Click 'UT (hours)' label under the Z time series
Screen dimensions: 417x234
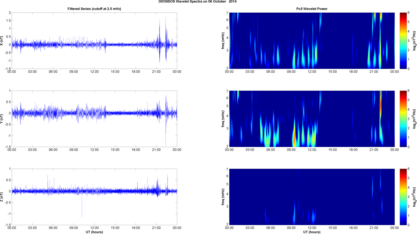94,232
